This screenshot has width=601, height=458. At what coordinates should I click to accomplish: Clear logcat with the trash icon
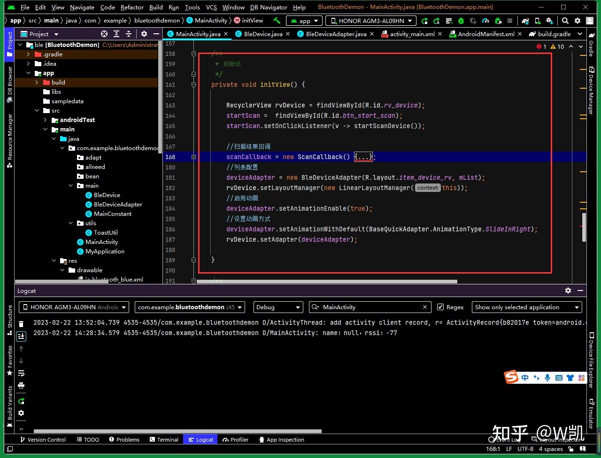click(21, 324)
